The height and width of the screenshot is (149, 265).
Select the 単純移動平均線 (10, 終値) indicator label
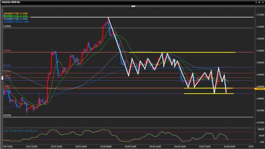point(16,13)
